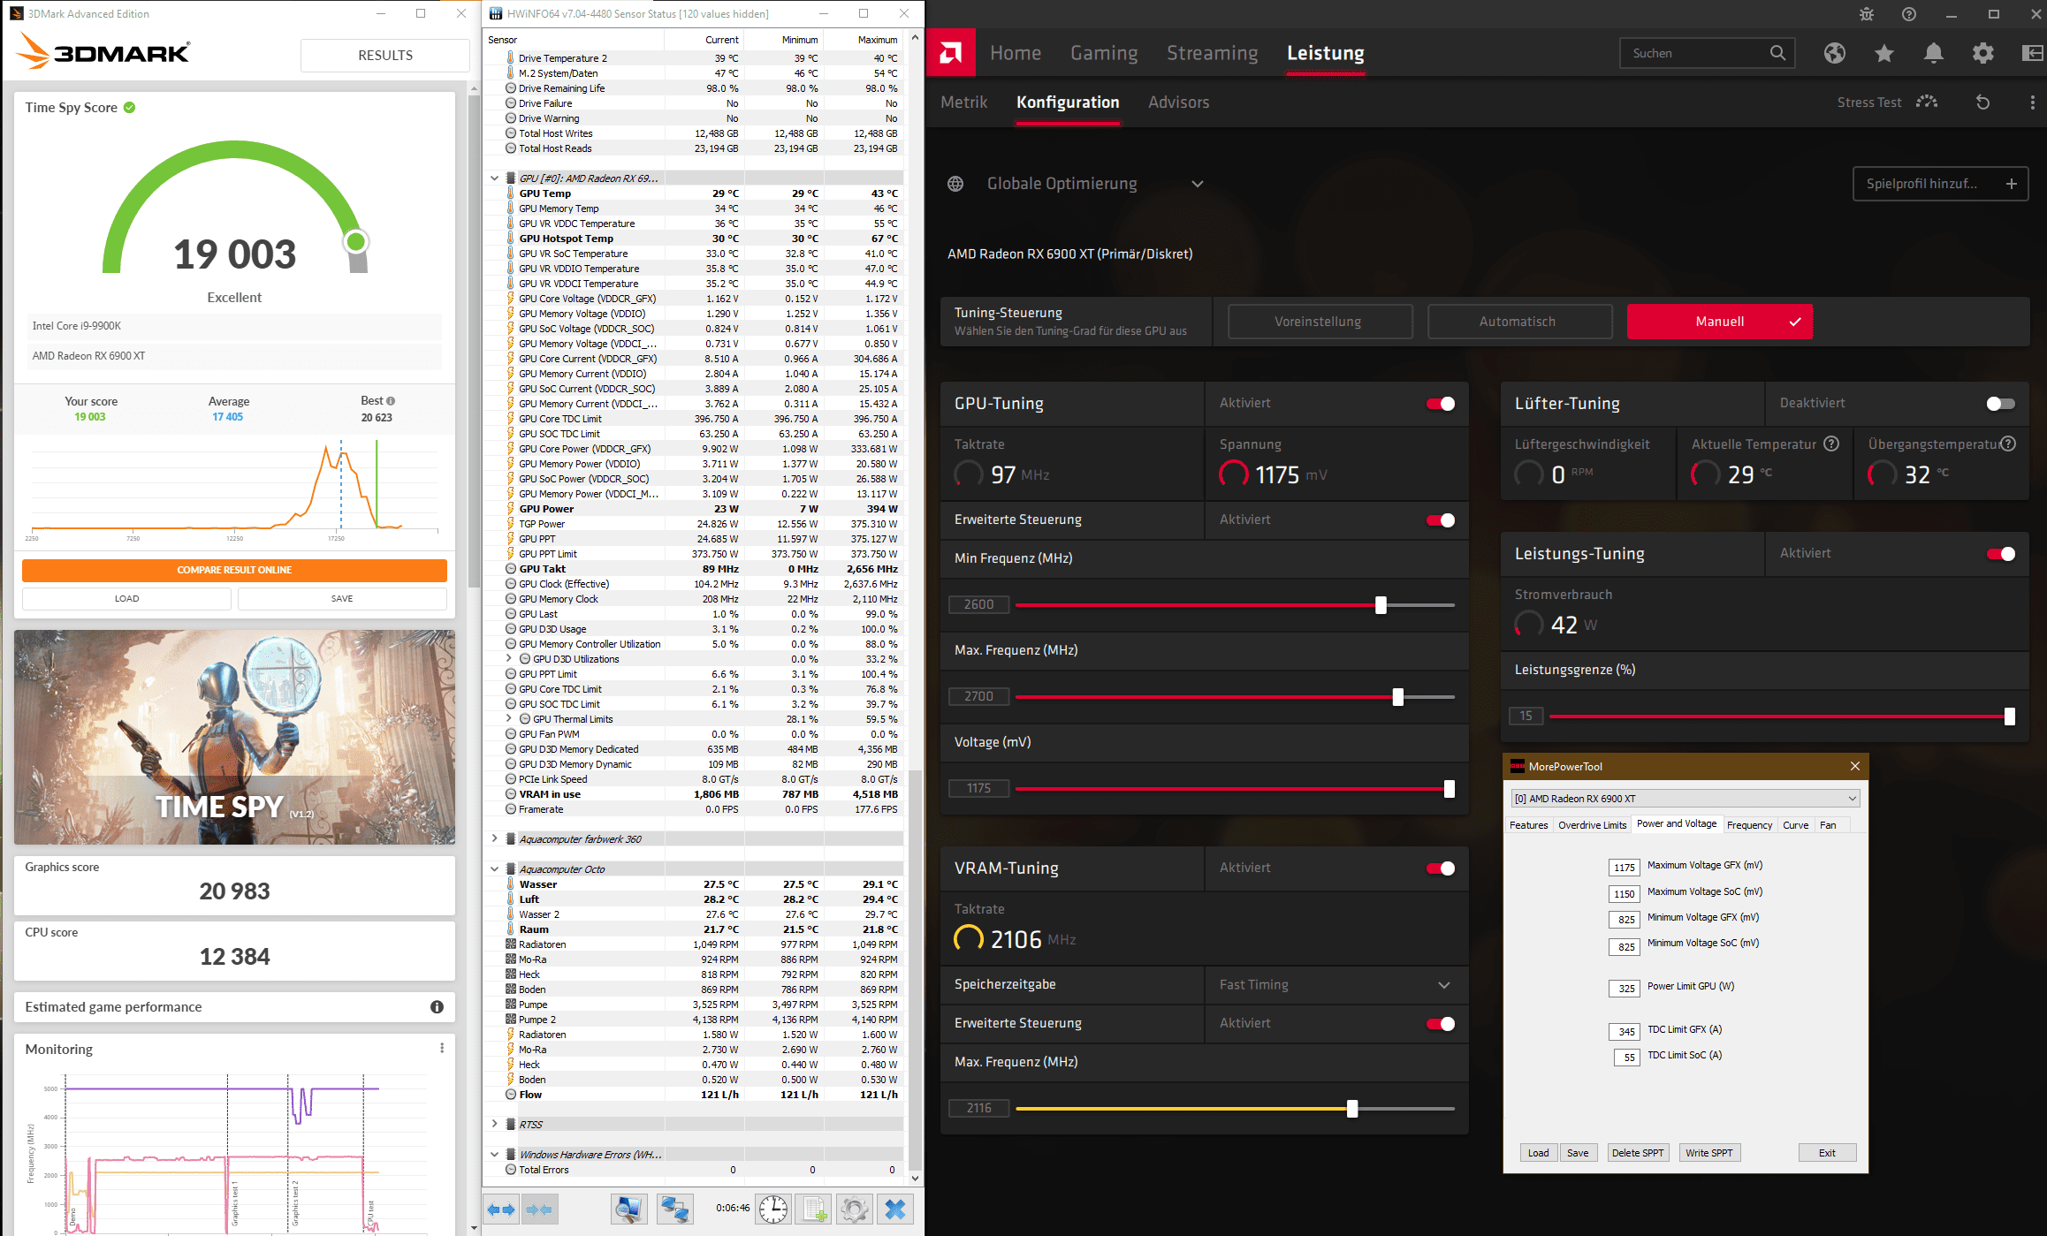Expand RTSS sensor group
The width and height of the screenshot is (2047, 1236).
tap(494, 1125)
